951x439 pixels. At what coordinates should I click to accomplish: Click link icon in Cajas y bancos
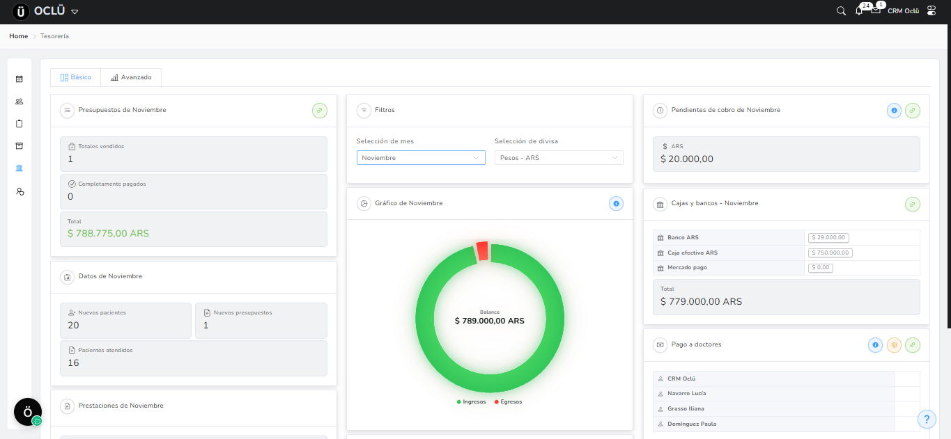[x=913, y=204]
